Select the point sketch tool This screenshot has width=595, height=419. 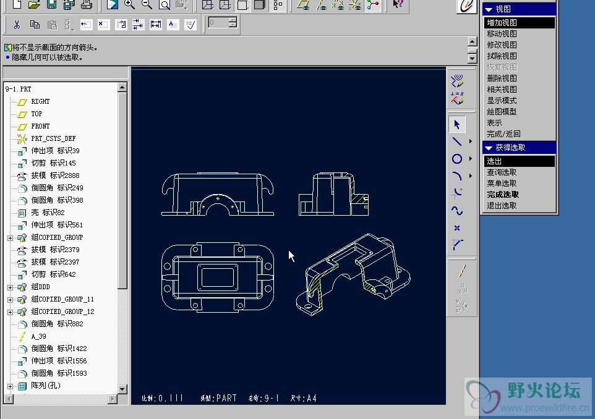click(x=457, y=227)
